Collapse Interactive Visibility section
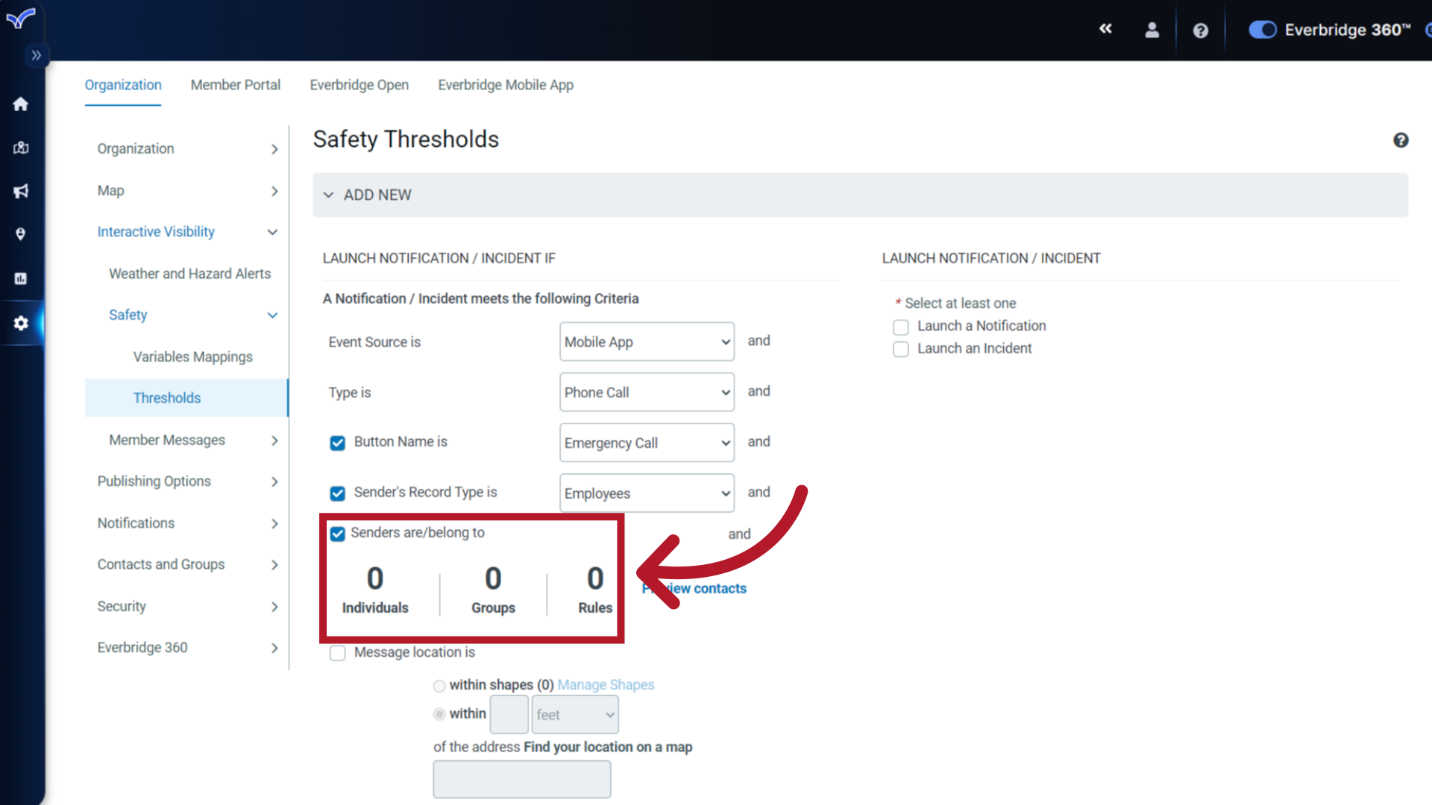Viewport: 1432px width, 805px height. point(187,232)
